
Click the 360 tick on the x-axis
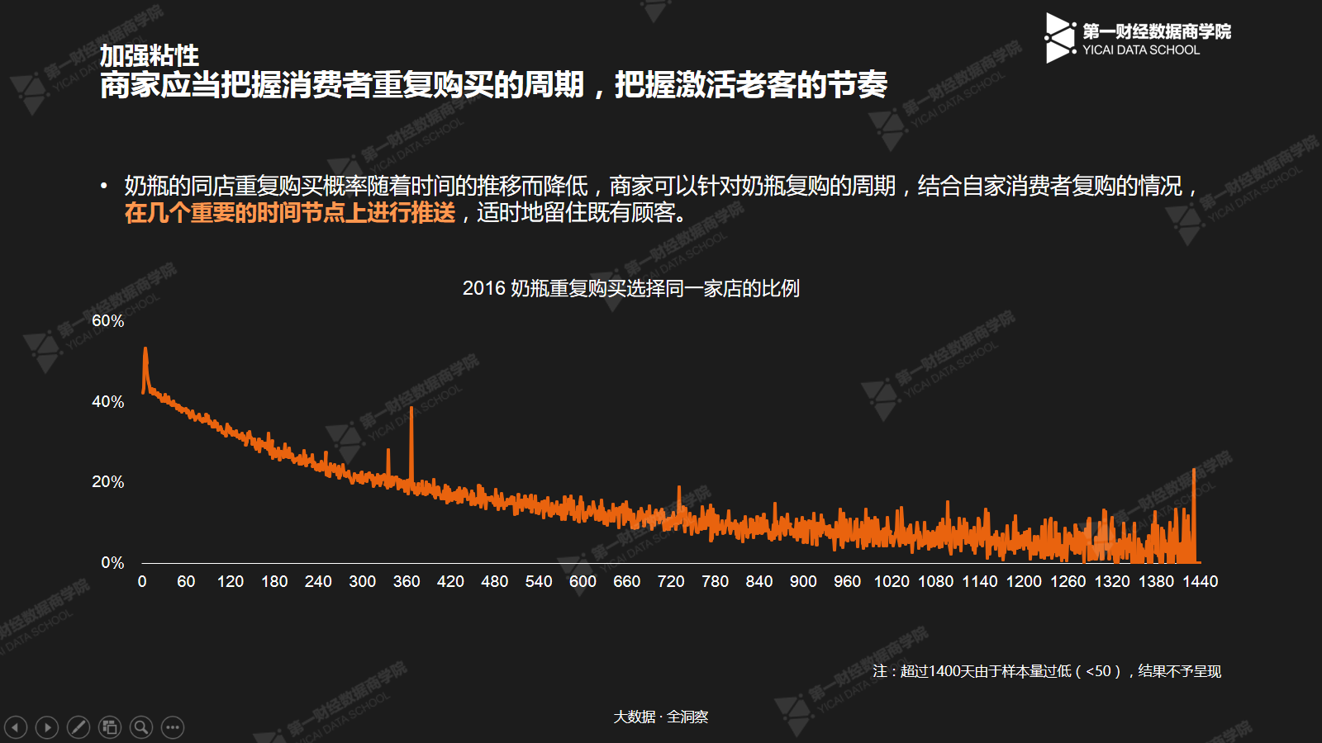(407, 582)
